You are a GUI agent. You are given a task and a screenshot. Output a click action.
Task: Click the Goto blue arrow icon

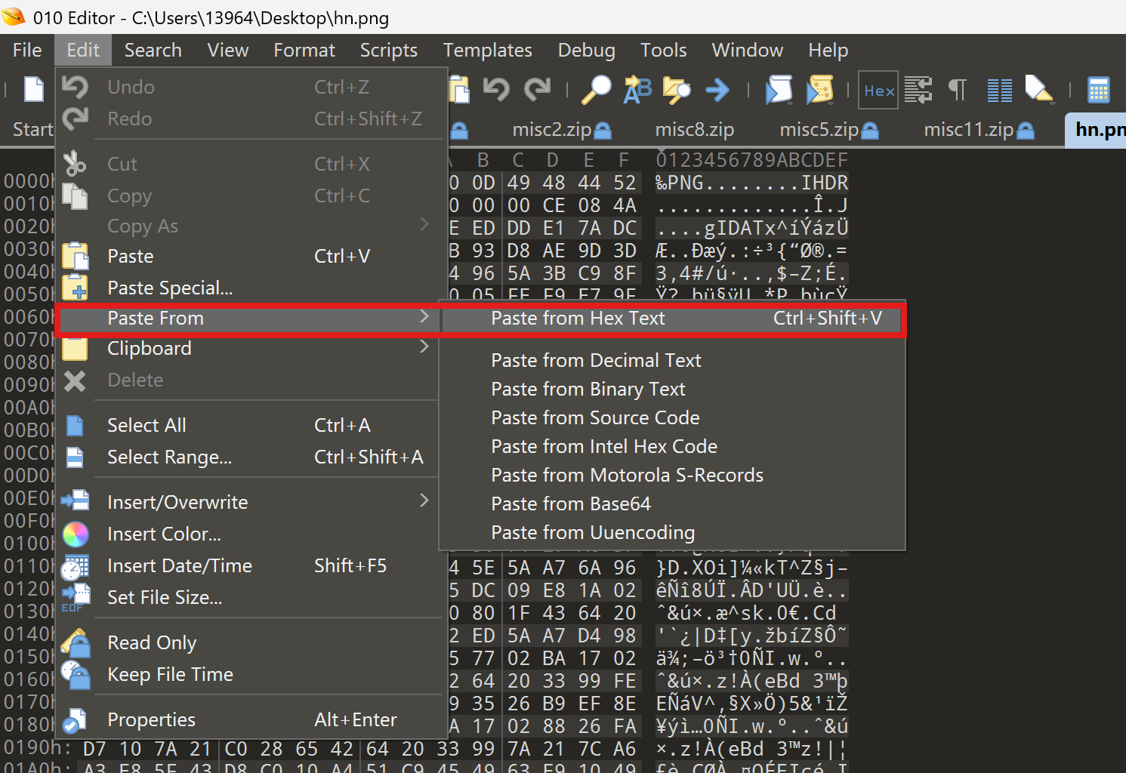[x=717, y=90]
